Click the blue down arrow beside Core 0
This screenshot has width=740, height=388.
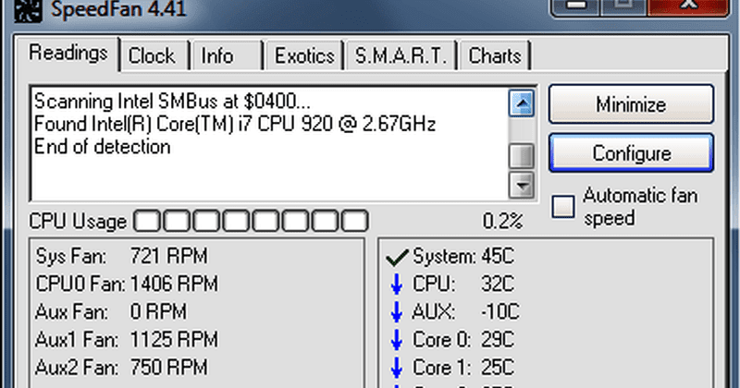point(397,340)
